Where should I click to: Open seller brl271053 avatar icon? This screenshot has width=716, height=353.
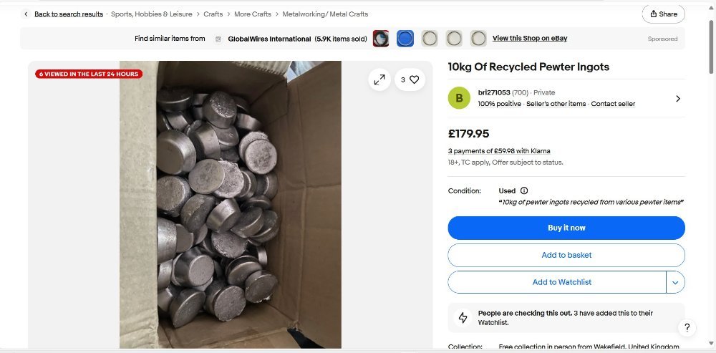click(x=459, y=98)
